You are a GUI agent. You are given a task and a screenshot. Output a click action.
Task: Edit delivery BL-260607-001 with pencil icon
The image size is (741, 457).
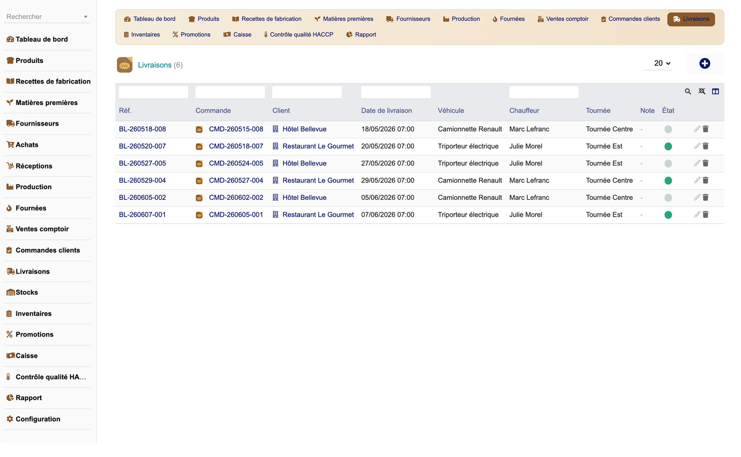[x=697, y=215]
